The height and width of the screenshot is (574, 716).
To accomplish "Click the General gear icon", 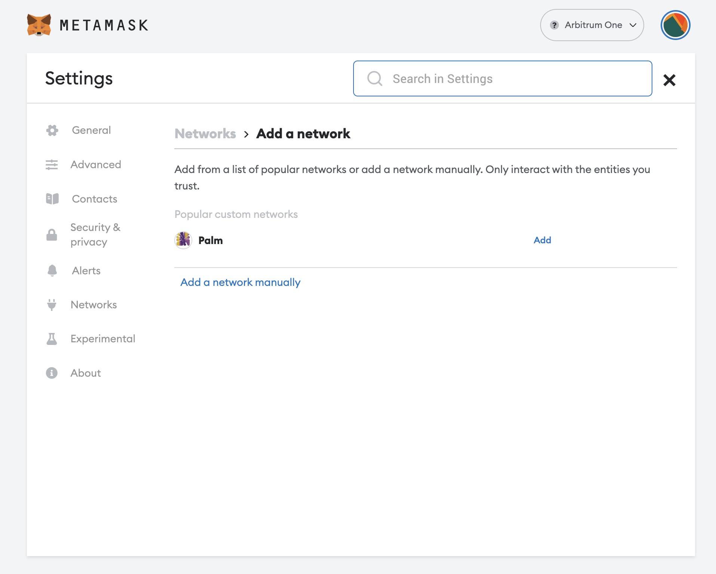I will pyautogui.click(x=52, y=130).
